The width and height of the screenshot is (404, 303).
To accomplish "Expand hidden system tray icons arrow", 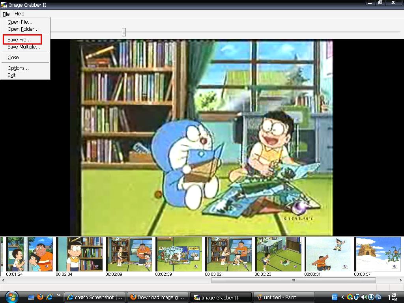I will (x=342, y=297).
